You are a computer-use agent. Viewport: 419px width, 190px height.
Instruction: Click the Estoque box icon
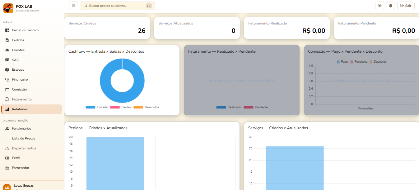(x=7, y=70)
